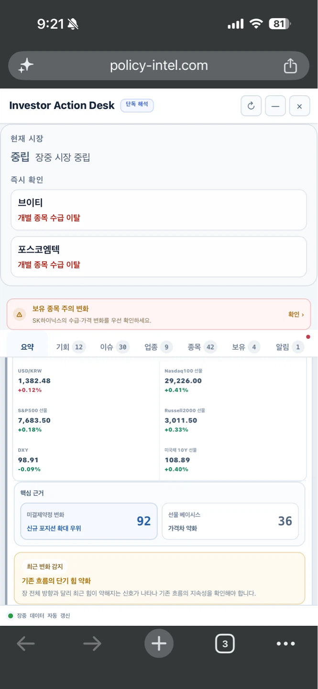Go back with the browser arrow
Viewport: 318px width, 689px height.
pos(26,644)
